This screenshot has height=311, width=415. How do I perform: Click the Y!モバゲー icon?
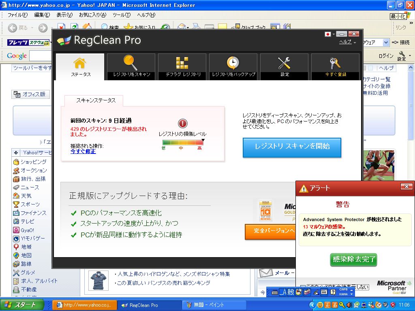pos(16,239)
